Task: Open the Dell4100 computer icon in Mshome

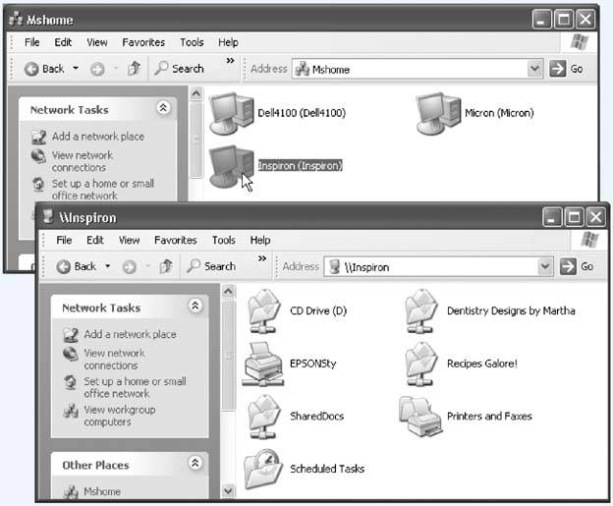Action: (232, 113)
